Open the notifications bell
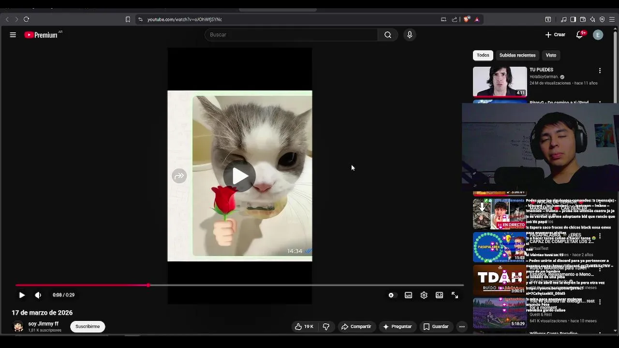The height and width of the screenshot is (348, 619). coord(579,35)
